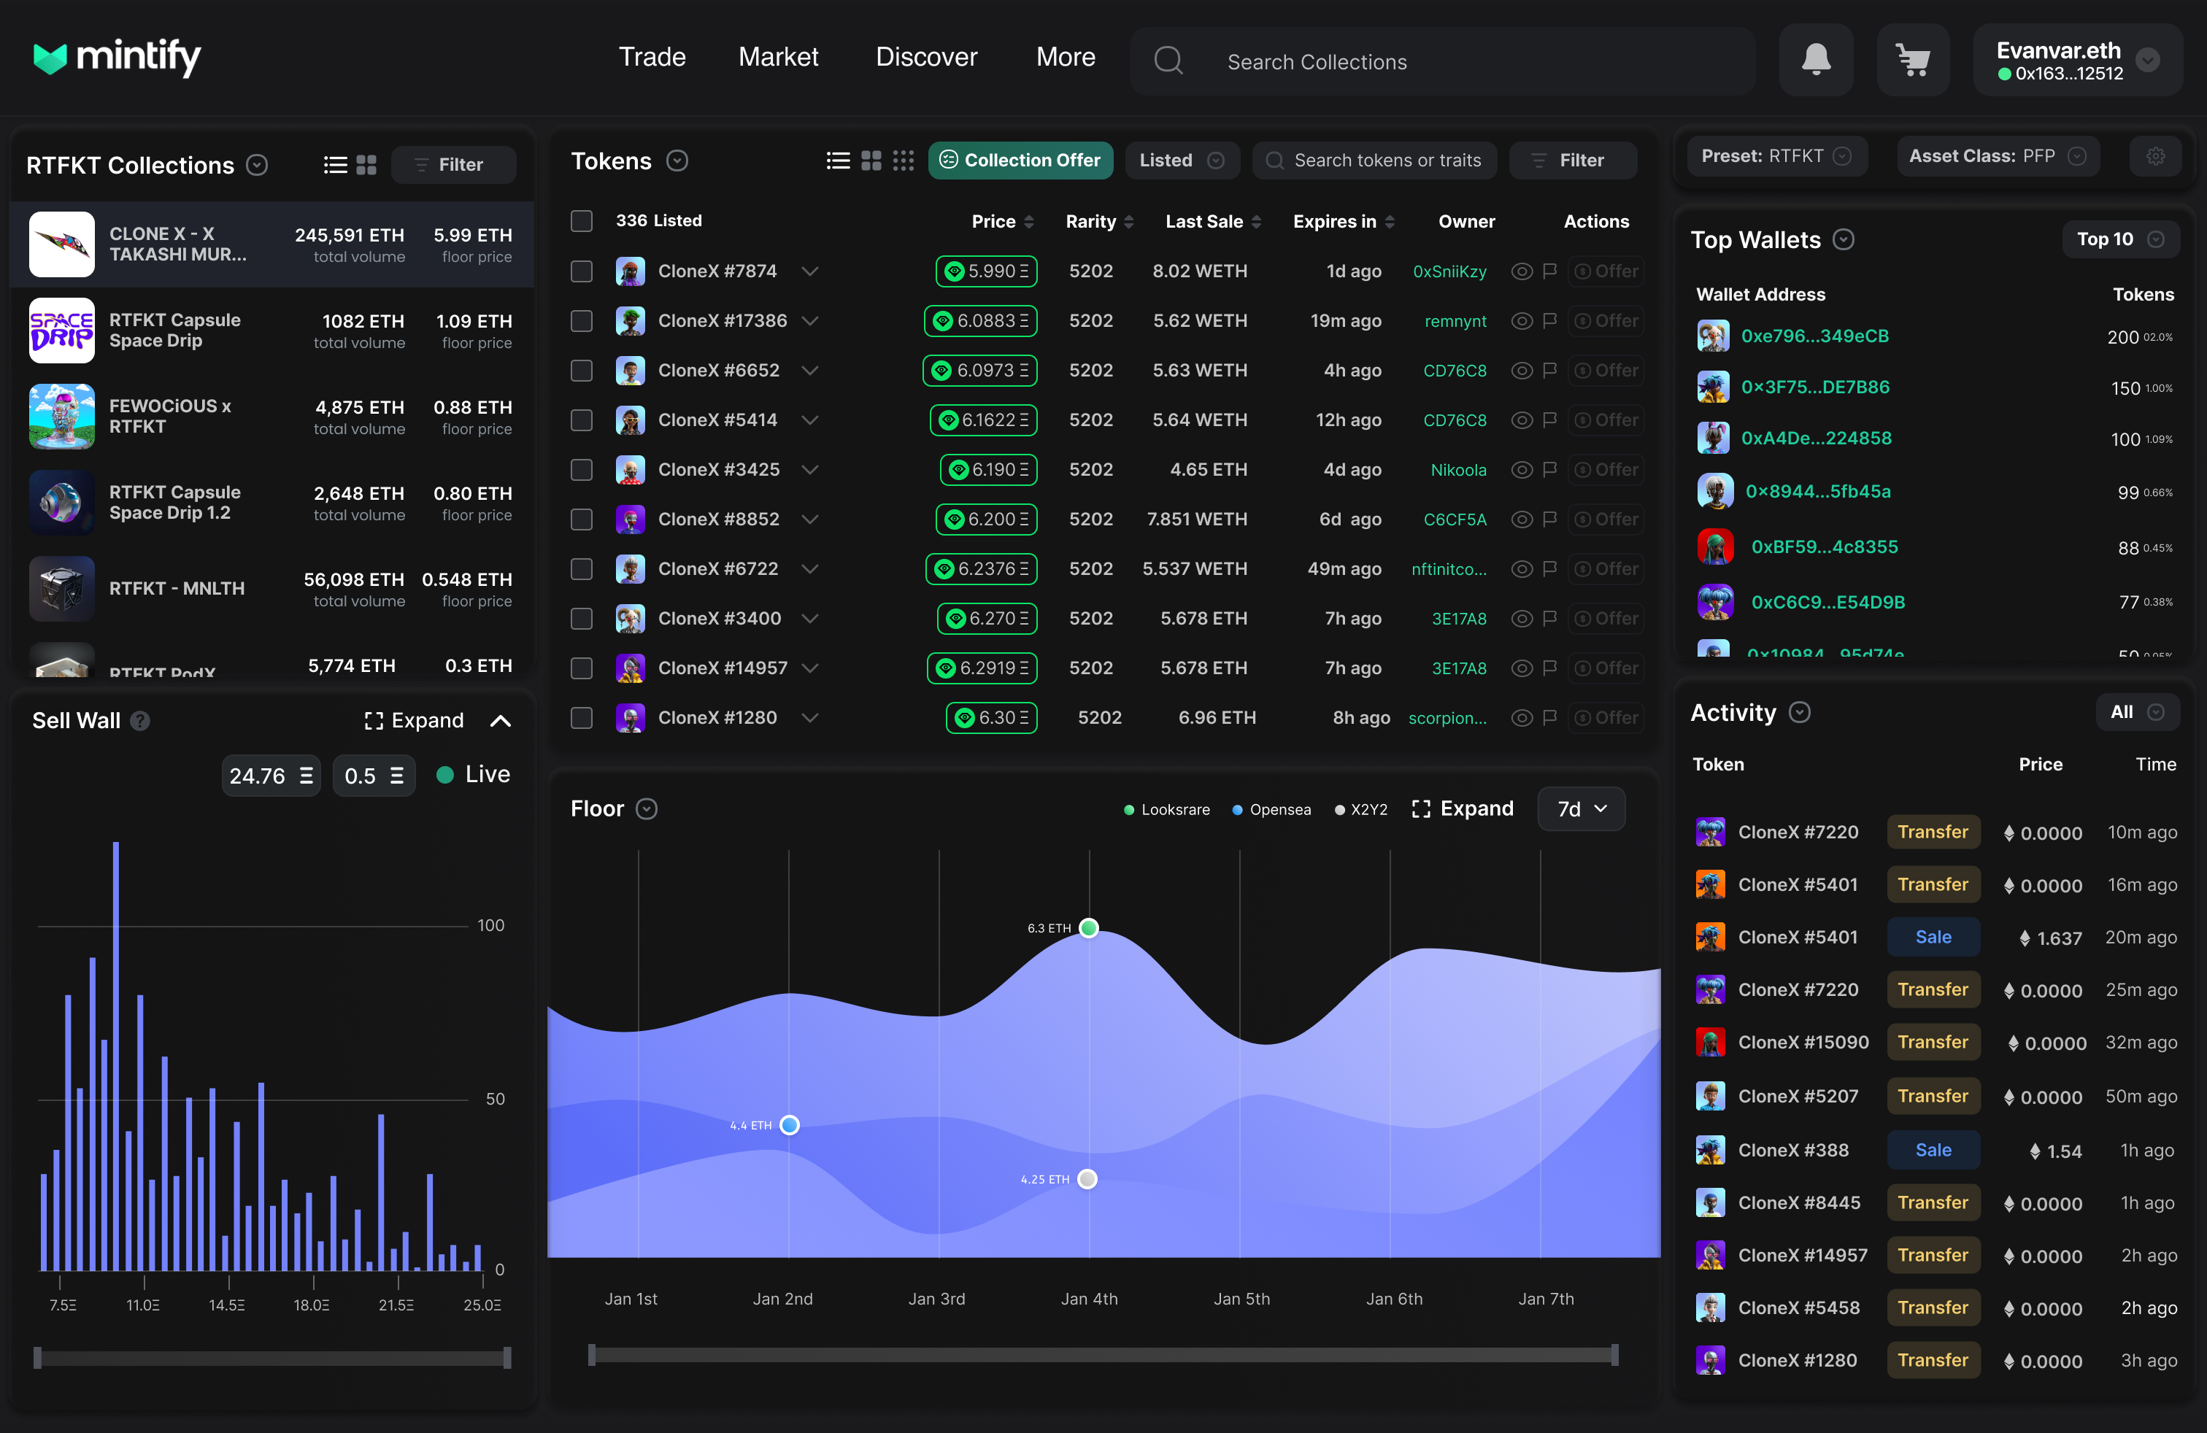This screenshot has height=1433, width=2207.
Task: Click the Collection Offer button
Action: click(1020, 161)
